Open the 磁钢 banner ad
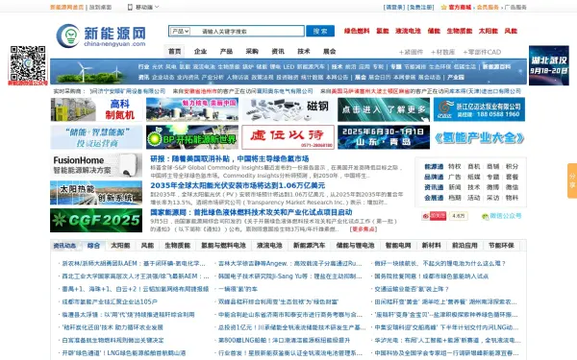Screen dimensions: 577x360 click(288, 109)
